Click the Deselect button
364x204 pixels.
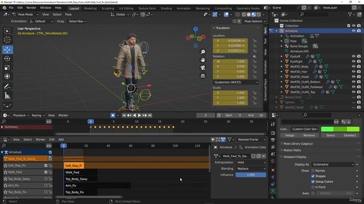pyautogui.click(x=349, y=135)
